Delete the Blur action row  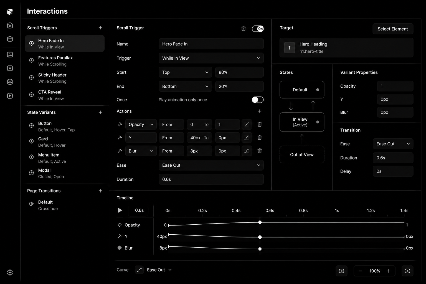[x=260, y=151]
